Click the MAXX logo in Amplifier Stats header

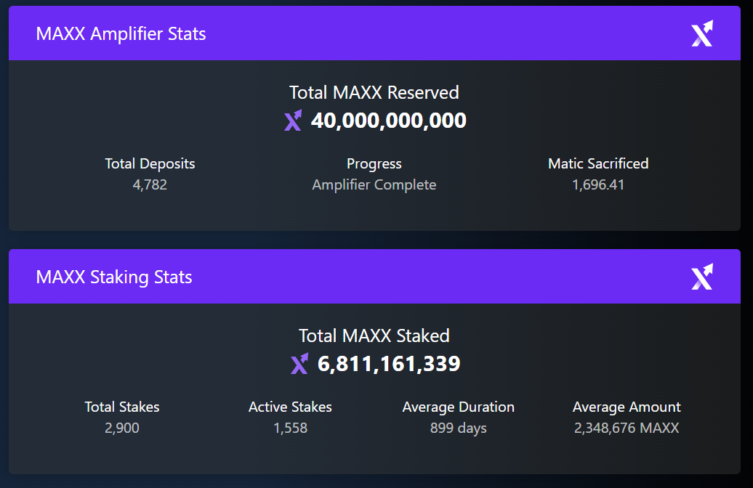pos(702,33)
